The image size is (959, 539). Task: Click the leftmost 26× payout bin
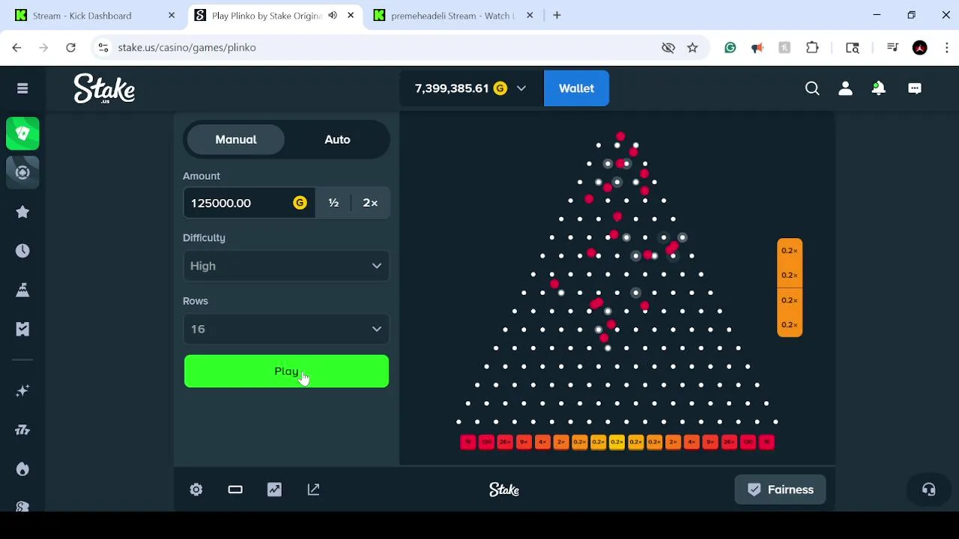505,442
